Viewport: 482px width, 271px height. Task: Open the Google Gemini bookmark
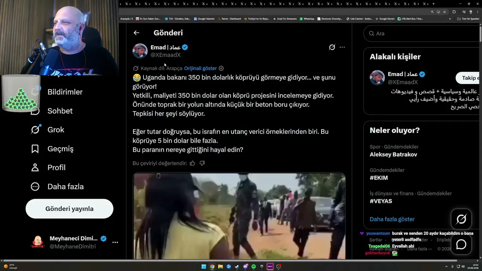[x=385, y=19]
